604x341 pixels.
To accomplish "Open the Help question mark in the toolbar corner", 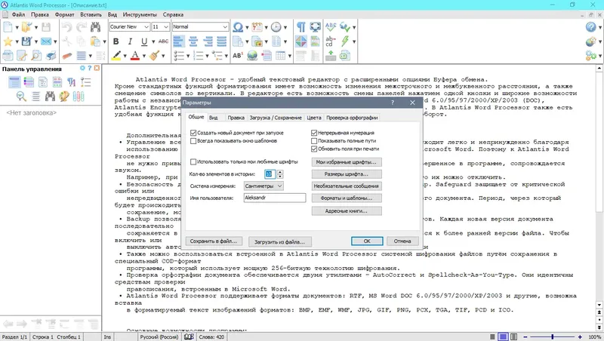I will [590, 27].
